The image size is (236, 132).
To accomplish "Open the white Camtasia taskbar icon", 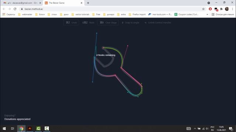I will (x=47, y=128).
